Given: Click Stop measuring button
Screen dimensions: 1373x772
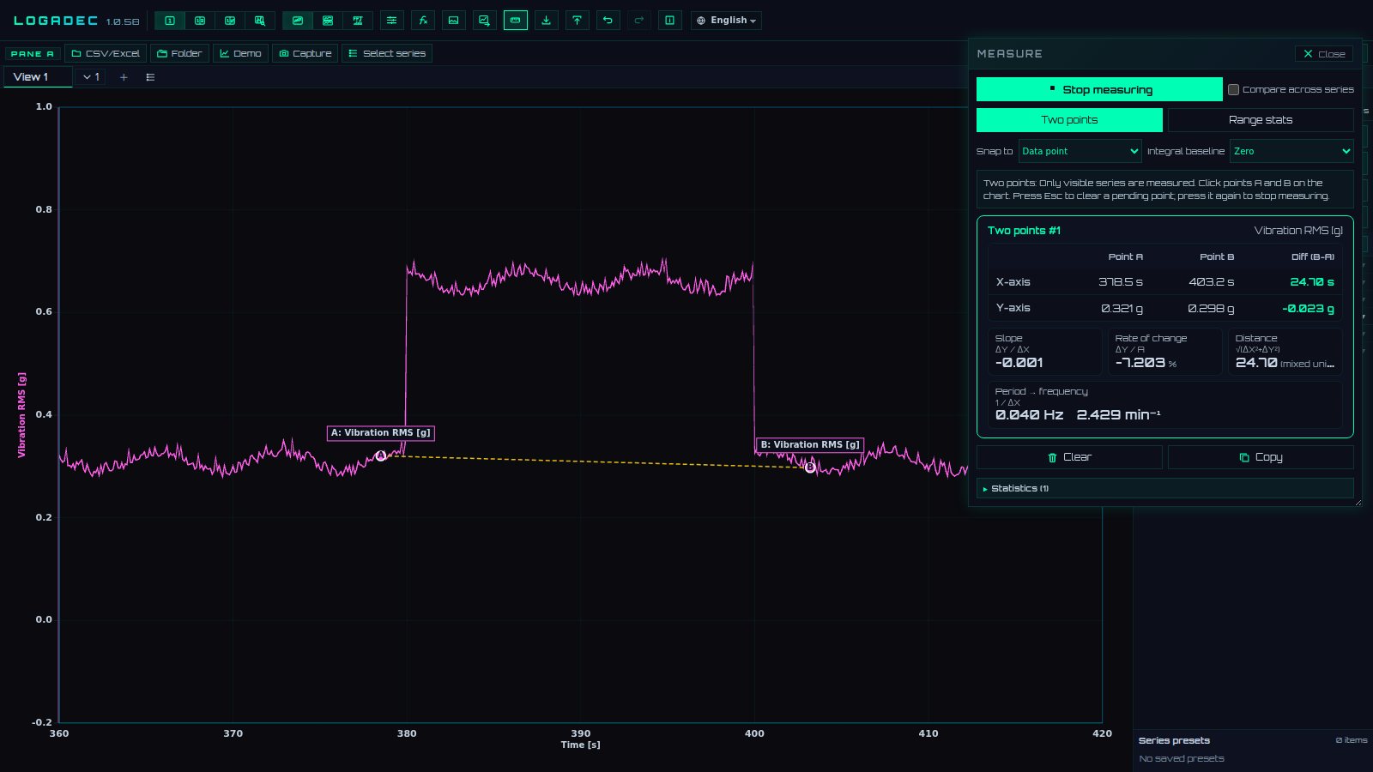Looking at the screenshot, I should point(1099,89).
